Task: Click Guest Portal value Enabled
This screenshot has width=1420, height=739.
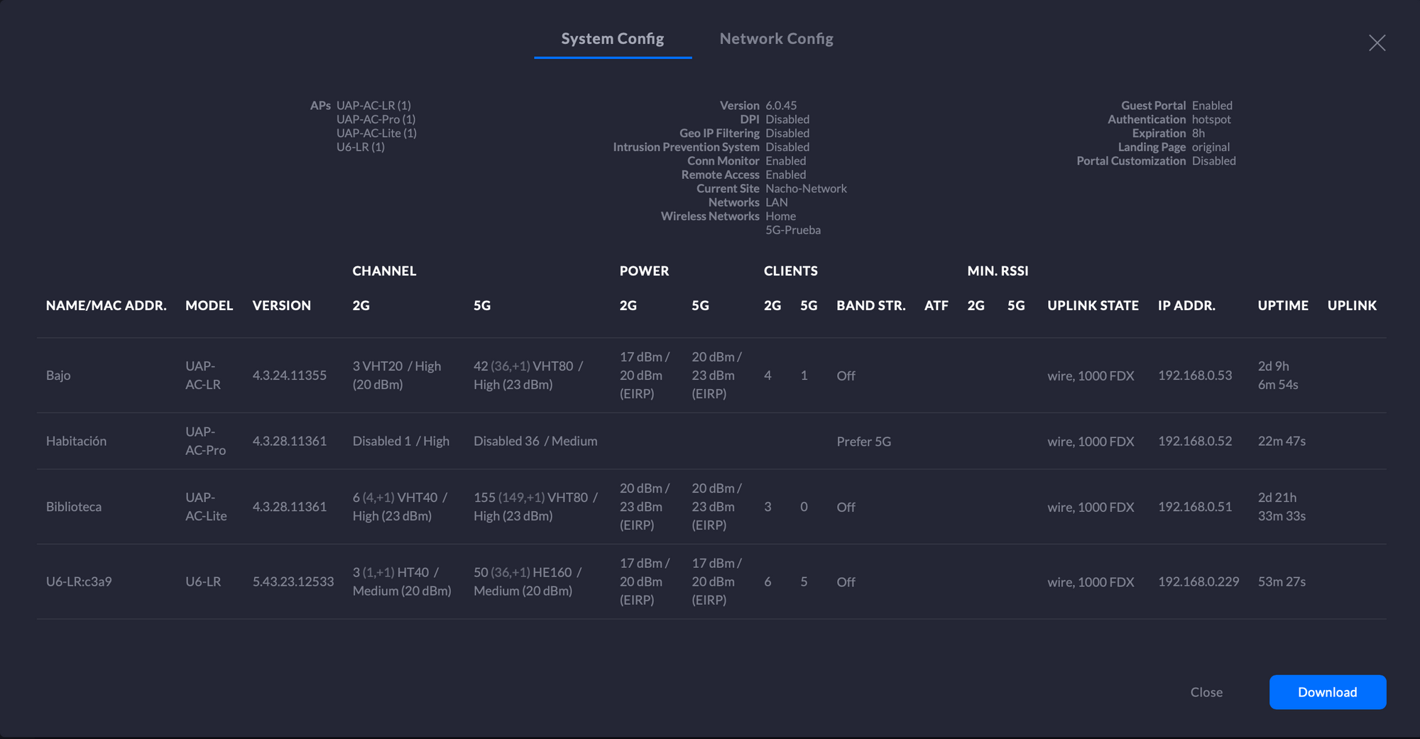Action: (x=1212, y=105)
